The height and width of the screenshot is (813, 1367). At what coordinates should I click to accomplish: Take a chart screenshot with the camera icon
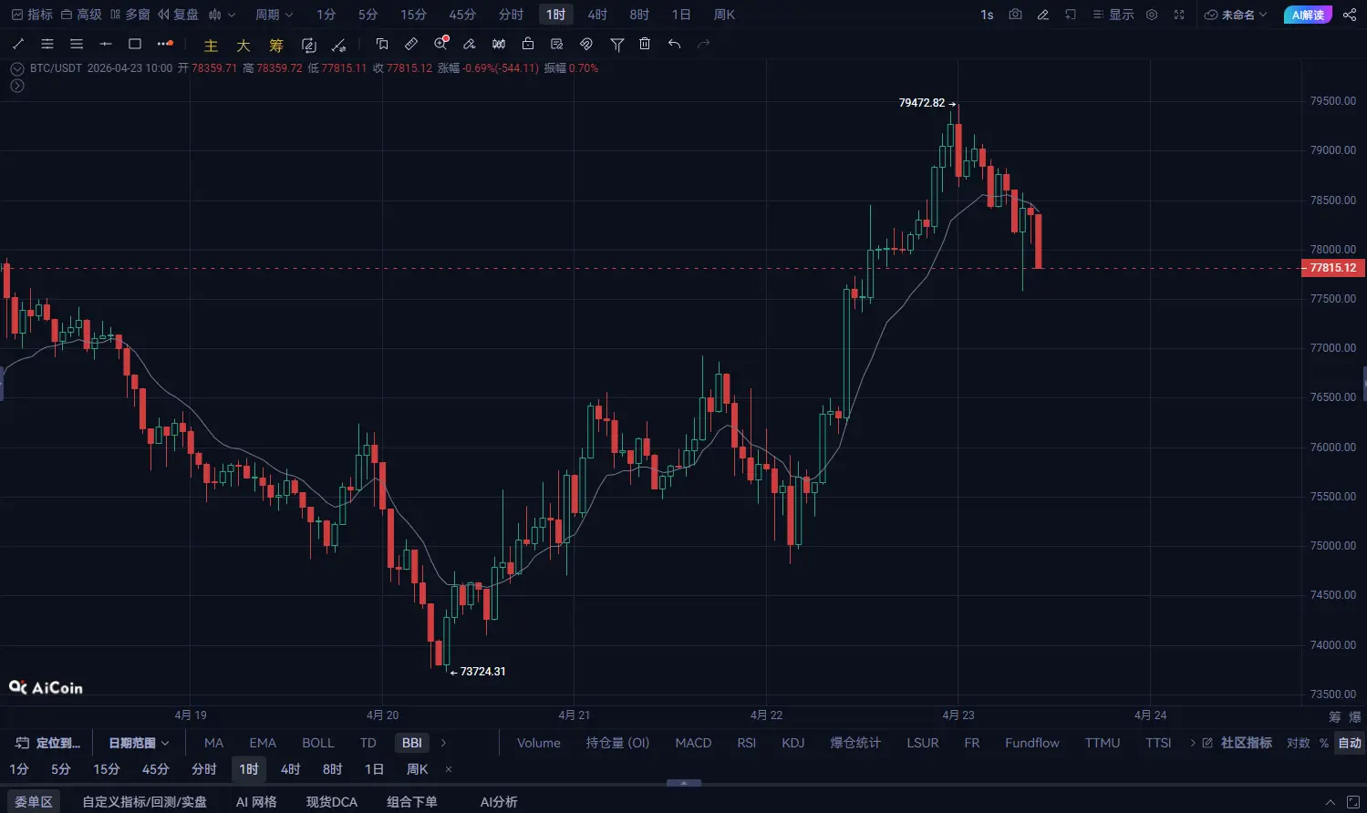tap(1016, 15)
